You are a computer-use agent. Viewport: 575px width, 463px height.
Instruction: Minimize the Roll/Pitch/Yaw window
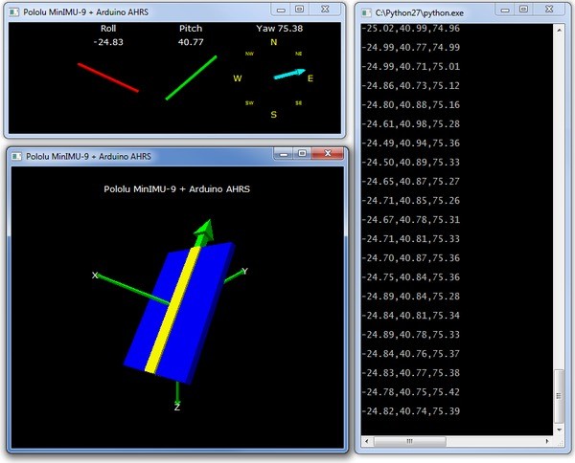[x=281, y=10]
